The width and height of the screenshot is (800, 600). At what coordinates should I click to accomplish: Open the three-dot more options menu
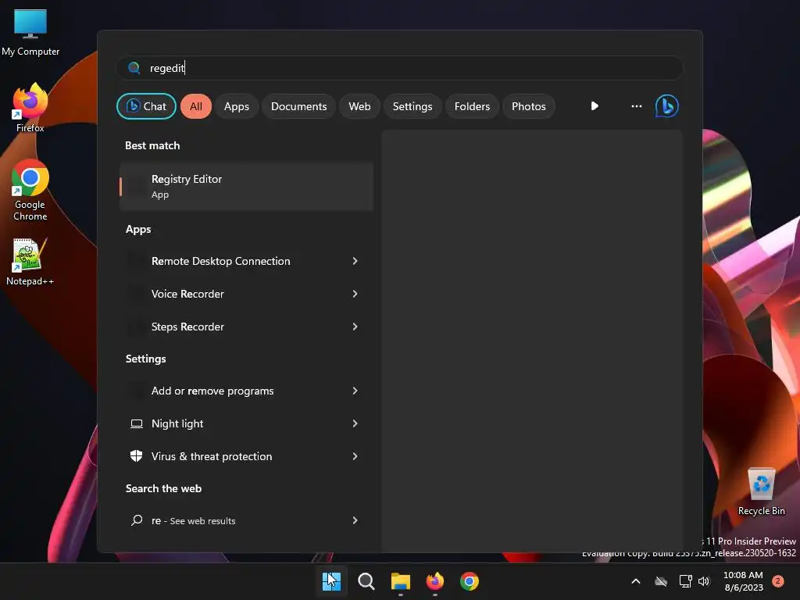[x=636, y=106]
